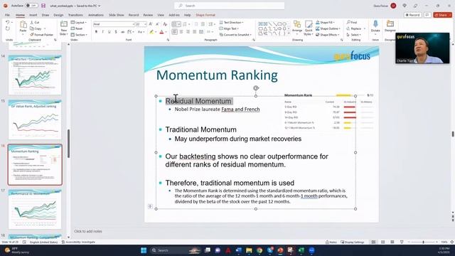Click the Cut command
The width and height of the screenshot is (455, 256).
click(x=35, y=22)
